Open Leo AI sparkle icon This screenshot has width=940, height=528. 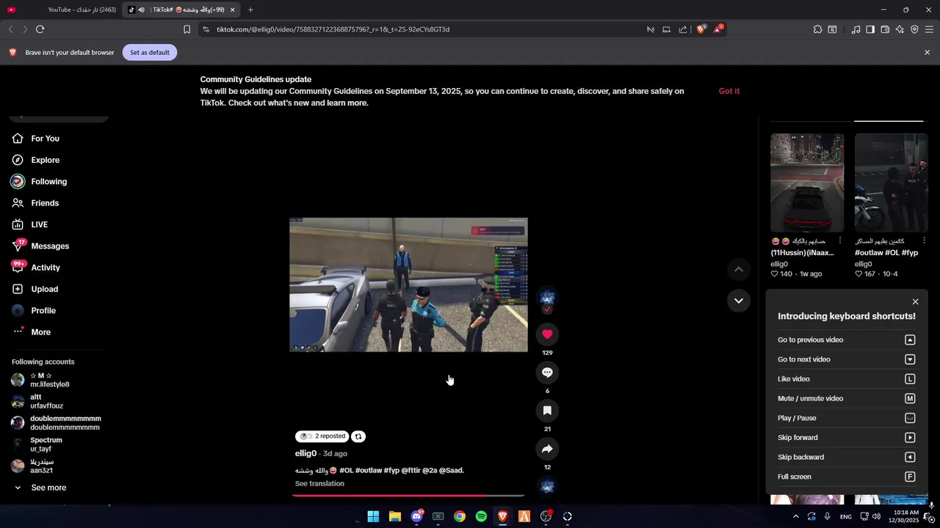900,29
